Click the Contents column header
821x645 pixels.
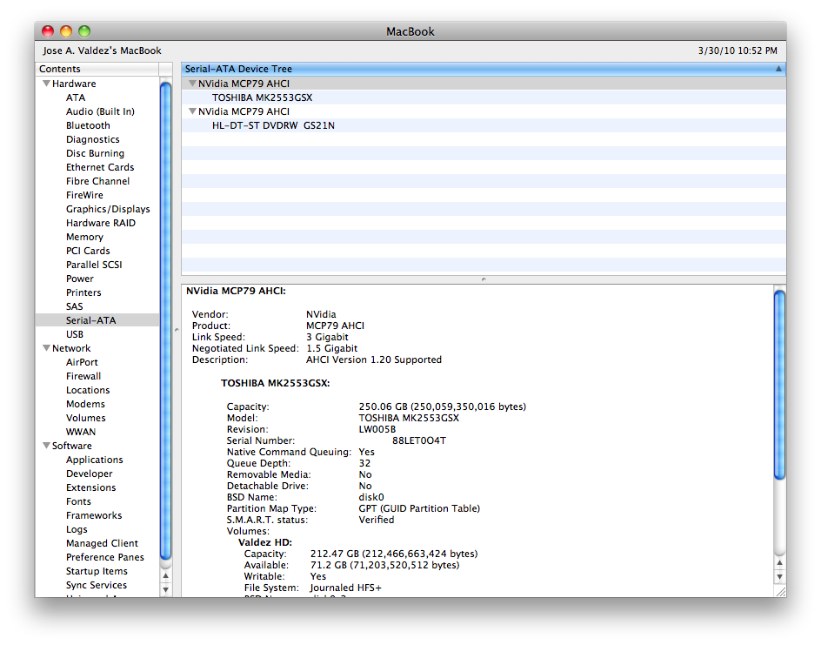click(97, 69)
